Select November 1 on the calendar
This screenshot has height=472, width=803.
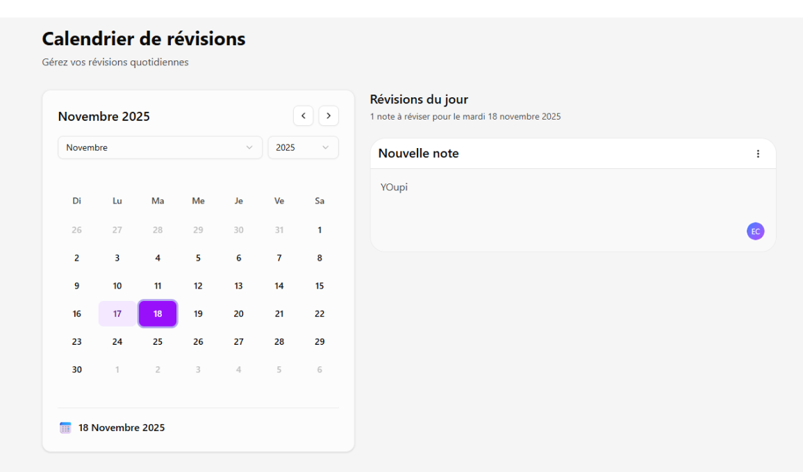(320, 229)
